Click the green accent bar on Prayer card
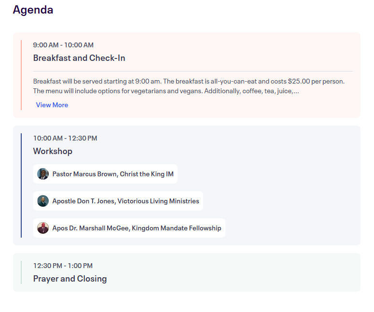This screenshot has height=312, width=374. [21, 272]
